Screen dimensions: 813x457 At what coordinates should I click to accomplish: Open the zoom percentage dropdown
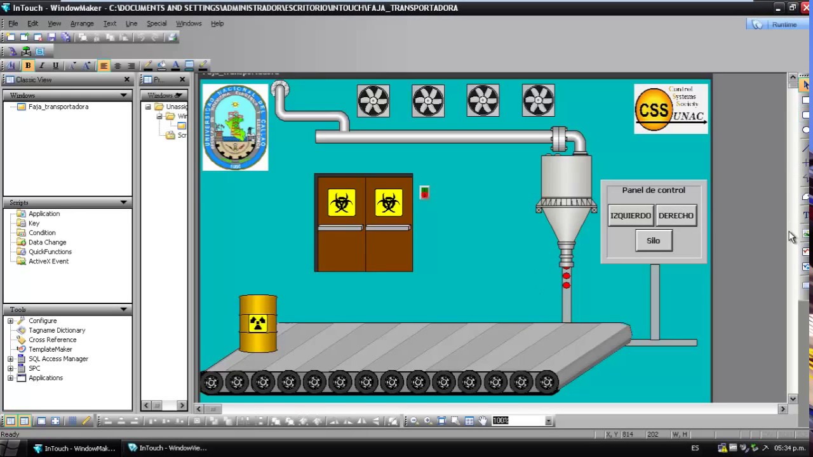point(548,421)
